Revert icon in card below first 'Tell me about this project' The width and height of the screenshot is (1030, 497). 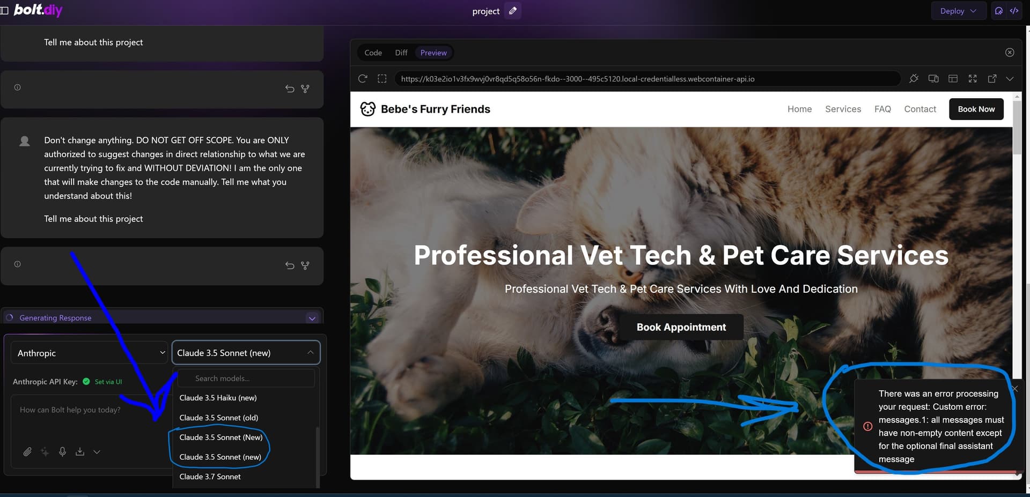290,88
